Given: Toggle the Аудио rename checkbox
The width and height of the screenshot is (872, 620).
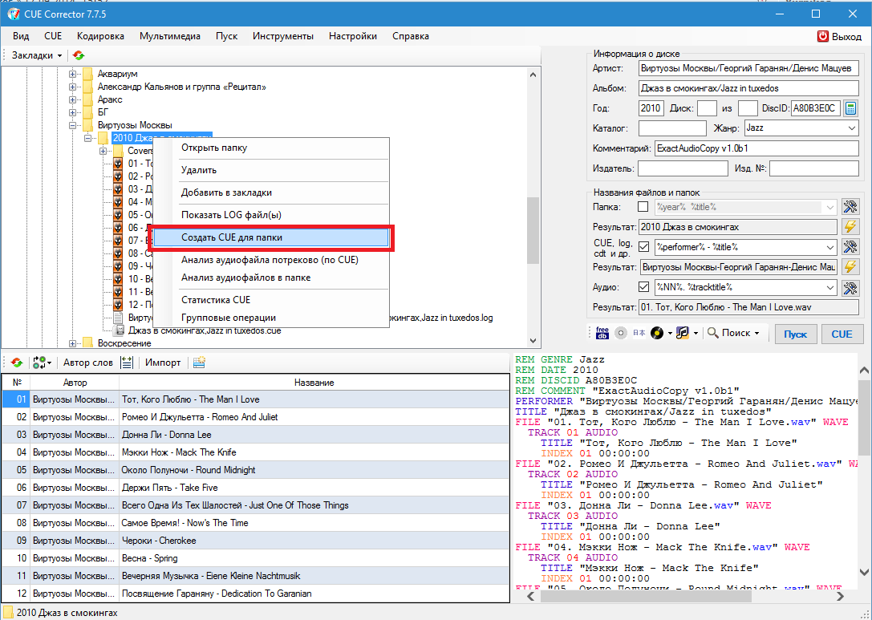Looking at the screenshot, I should tap(643, 287).
